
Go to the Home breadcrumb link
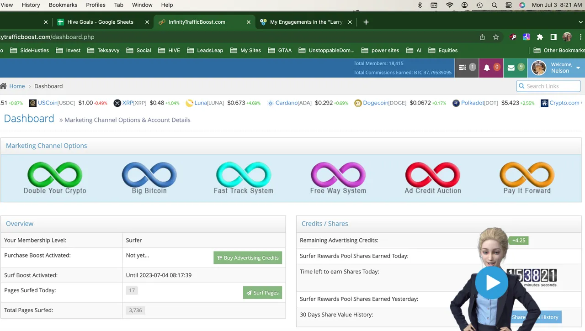click(17, 86)
